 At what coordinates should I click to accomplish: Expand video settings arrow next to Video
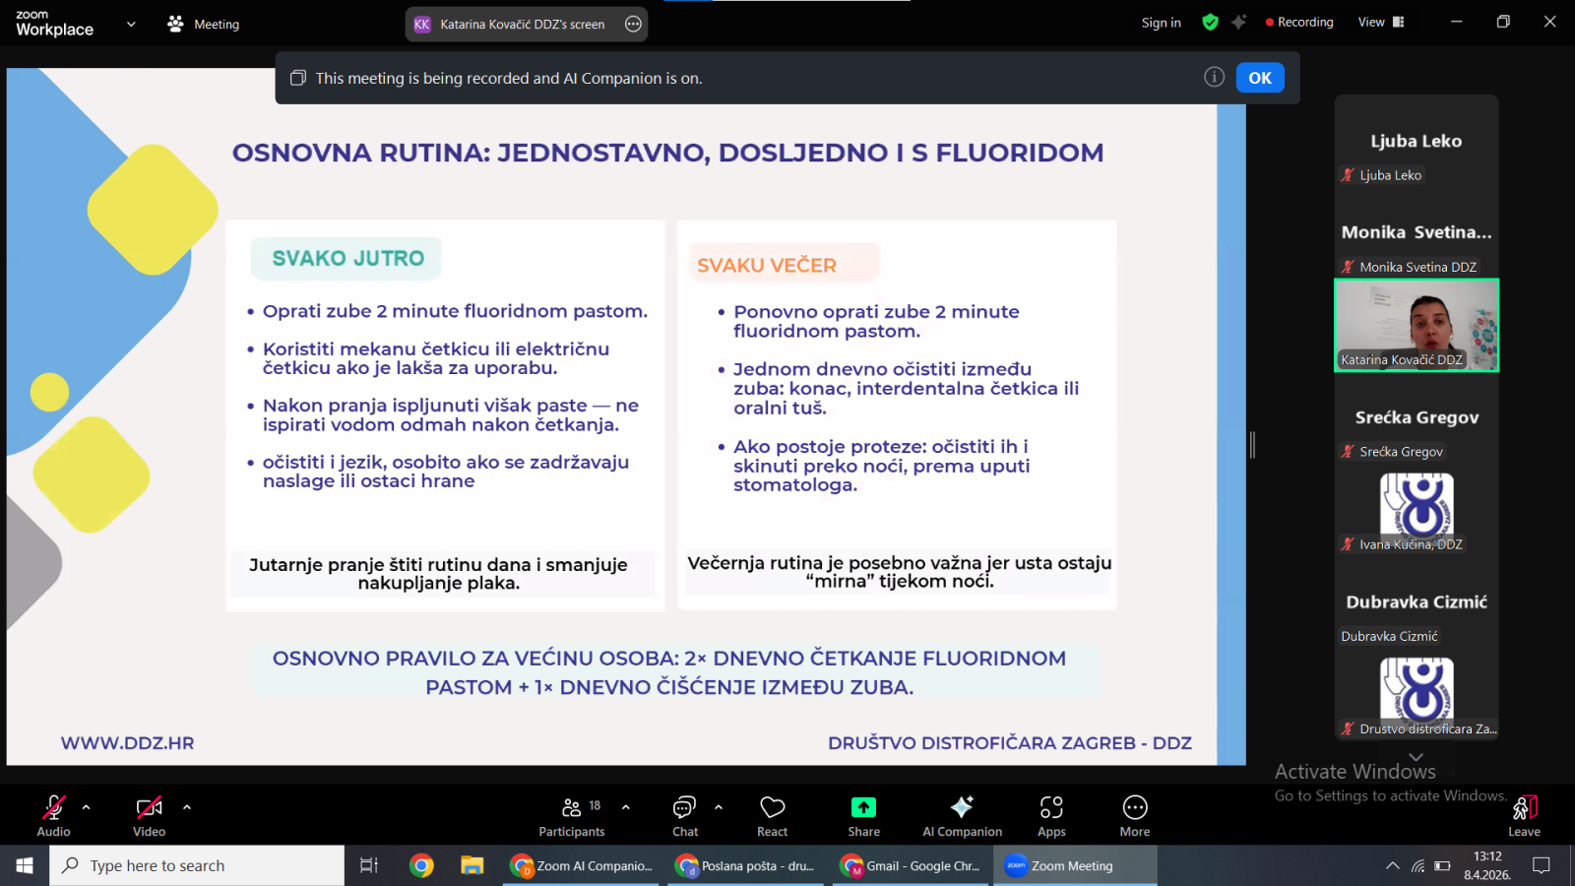tap(187, 807)
